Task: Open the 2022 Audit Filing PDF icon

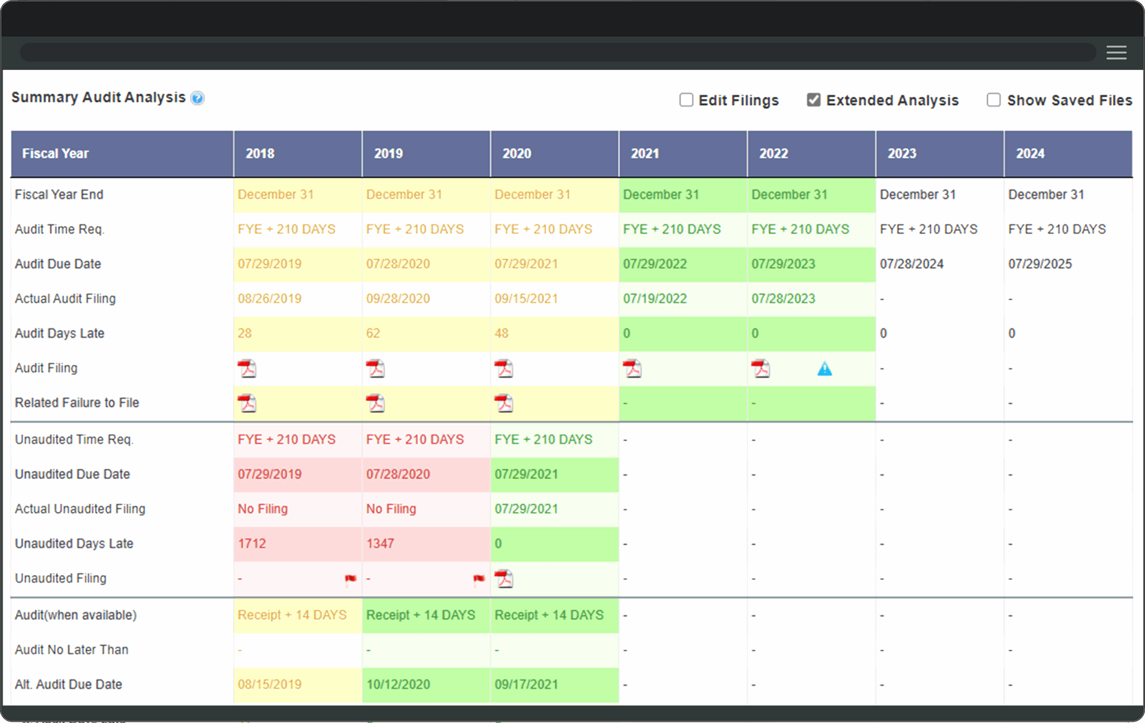Action: [x=760, y=369]
